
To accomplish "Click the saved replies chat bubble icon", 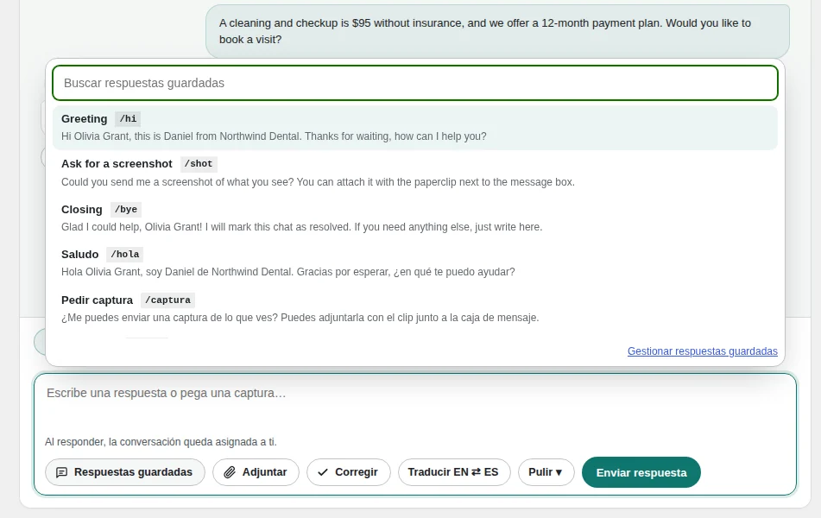I will pos(61,472).
